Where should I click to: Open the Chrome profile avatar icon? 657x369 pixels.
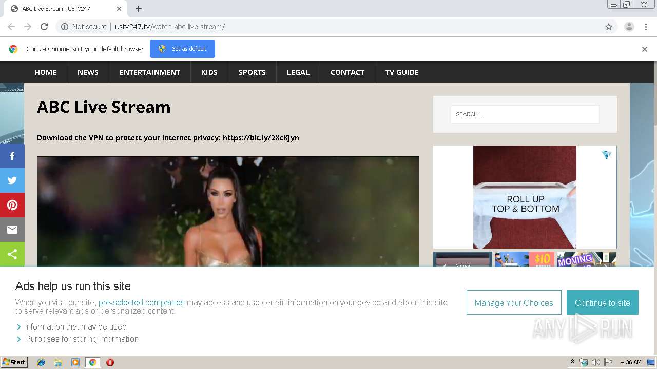(x=629, y=27)
